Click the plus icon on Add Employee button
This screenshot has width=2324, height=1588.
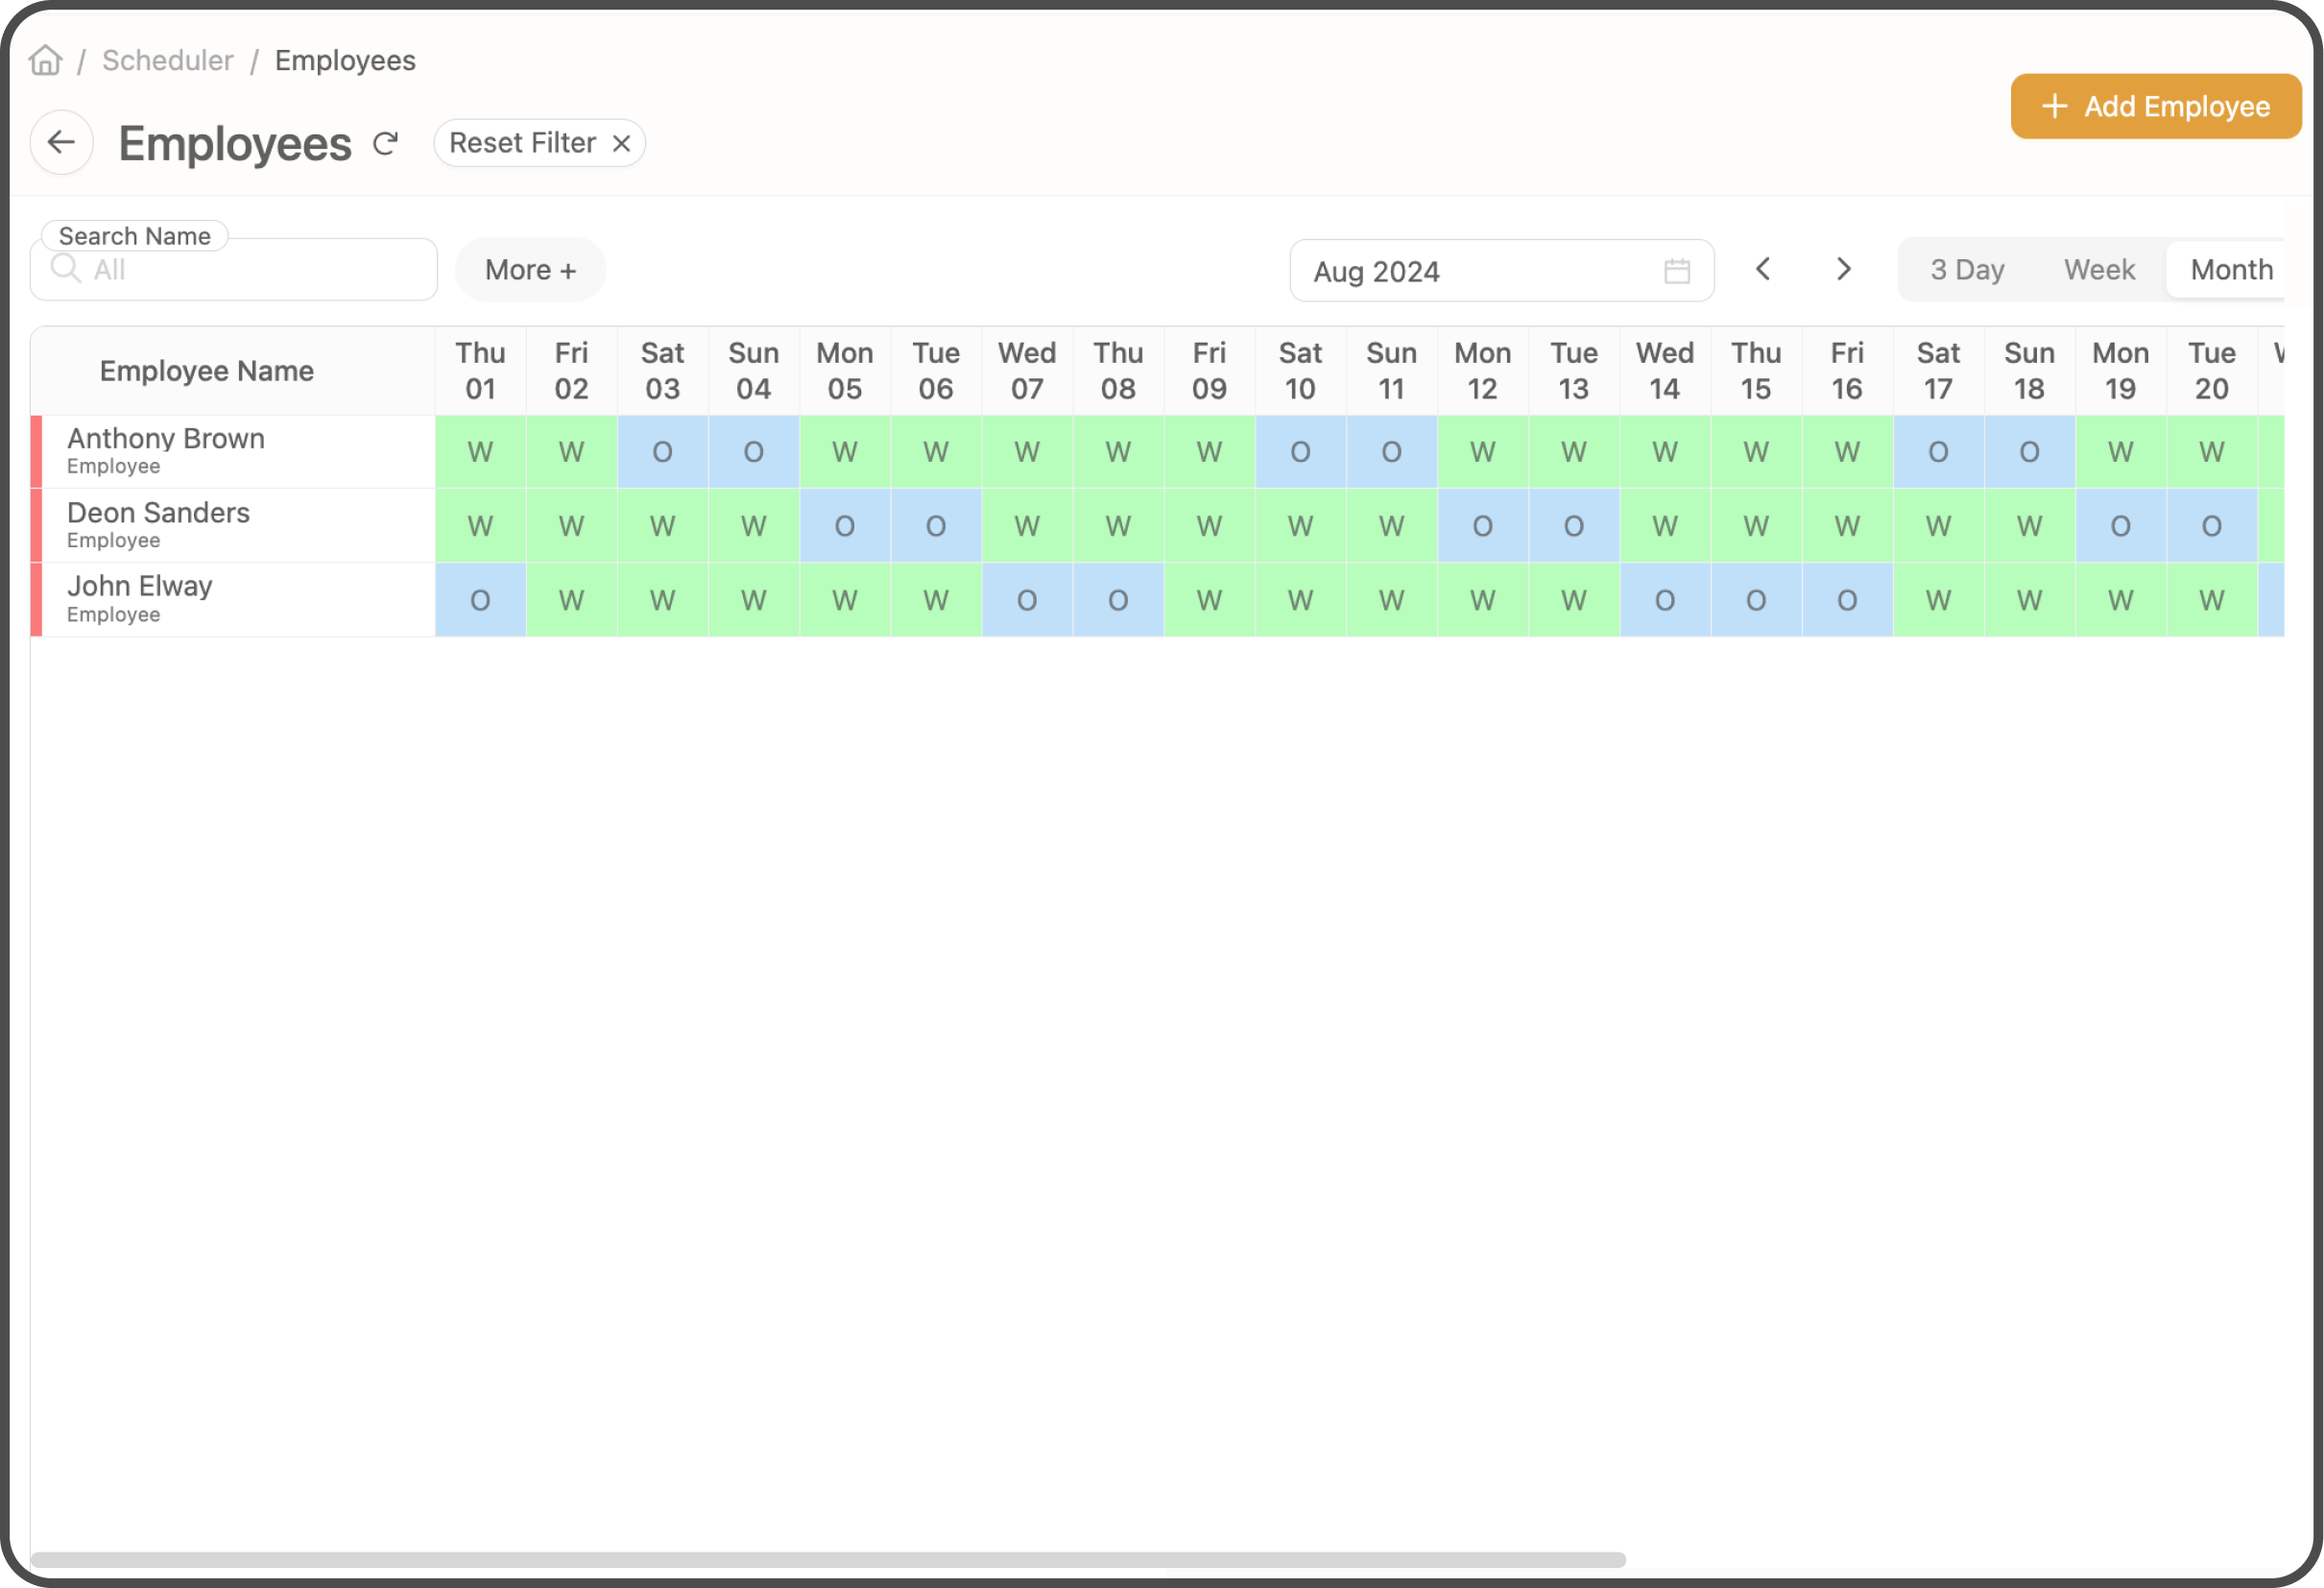click(2054, 106)
